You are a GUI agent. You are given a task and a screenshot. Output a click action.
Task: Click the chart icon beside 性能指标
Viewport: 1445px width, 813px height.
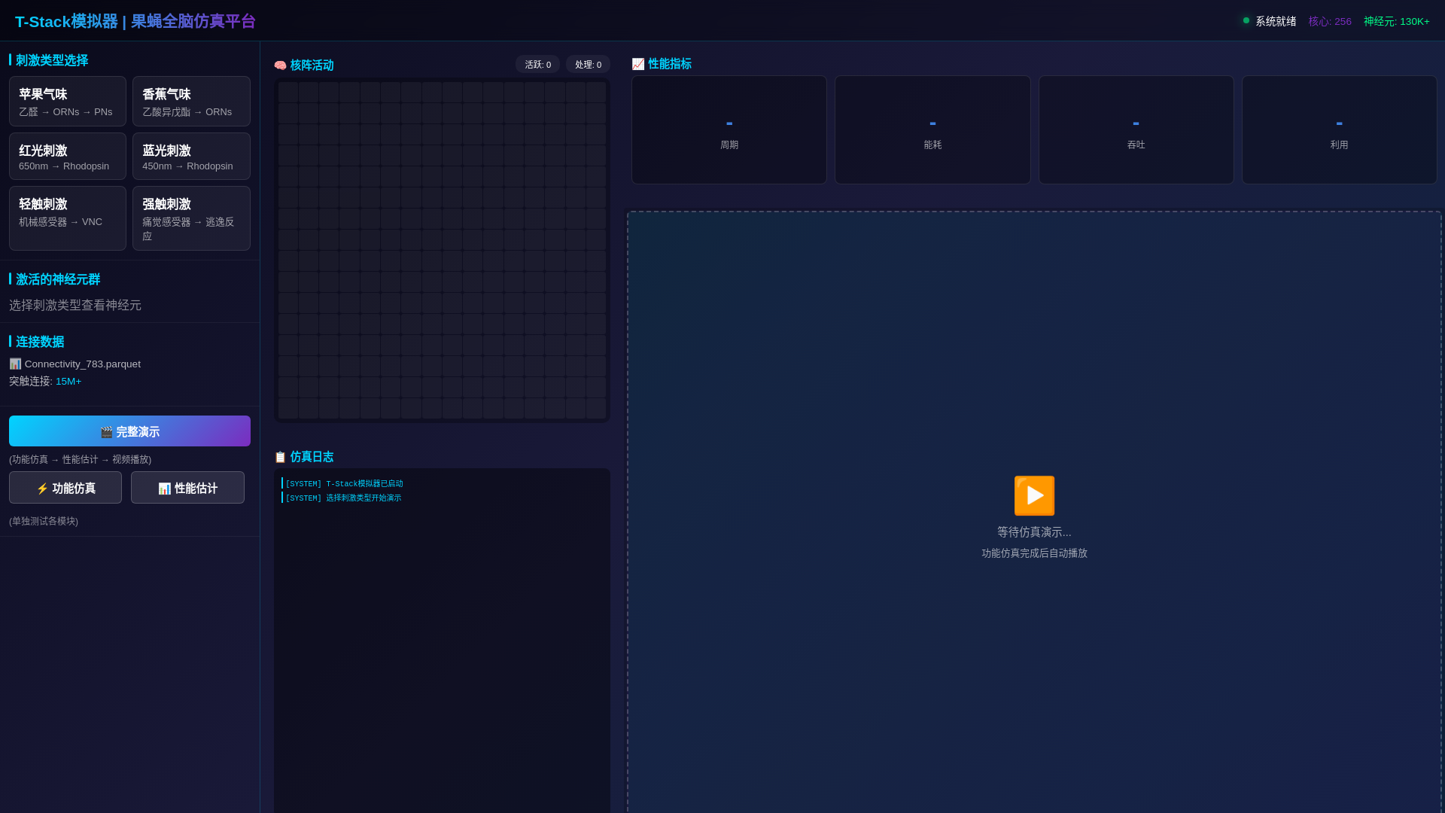coord(637,64)
